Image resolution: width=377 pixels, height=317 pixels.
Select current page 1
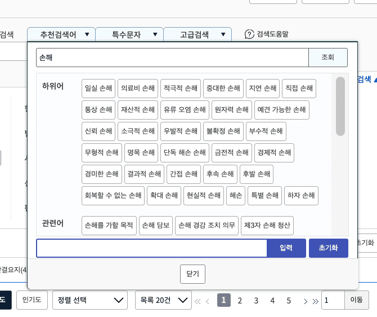click(x=224, y=300)
